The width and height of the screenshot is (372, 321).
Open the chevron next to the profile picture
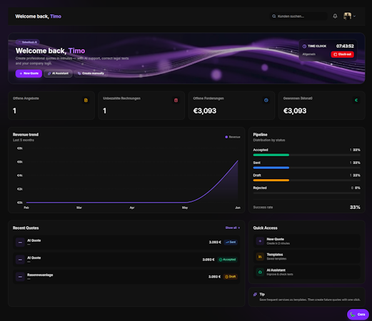coord(354,16)
